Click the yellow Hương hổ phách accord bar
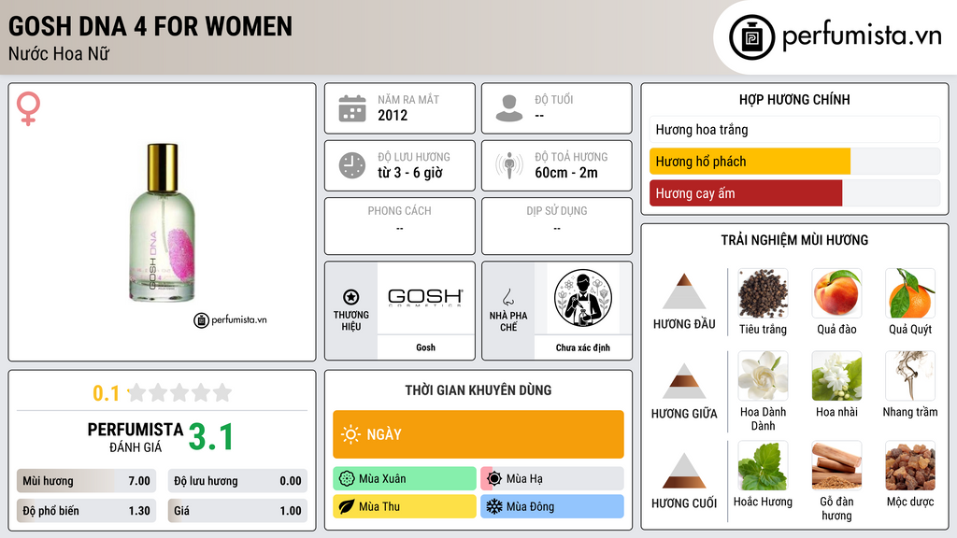 click(x=750, y=162)
